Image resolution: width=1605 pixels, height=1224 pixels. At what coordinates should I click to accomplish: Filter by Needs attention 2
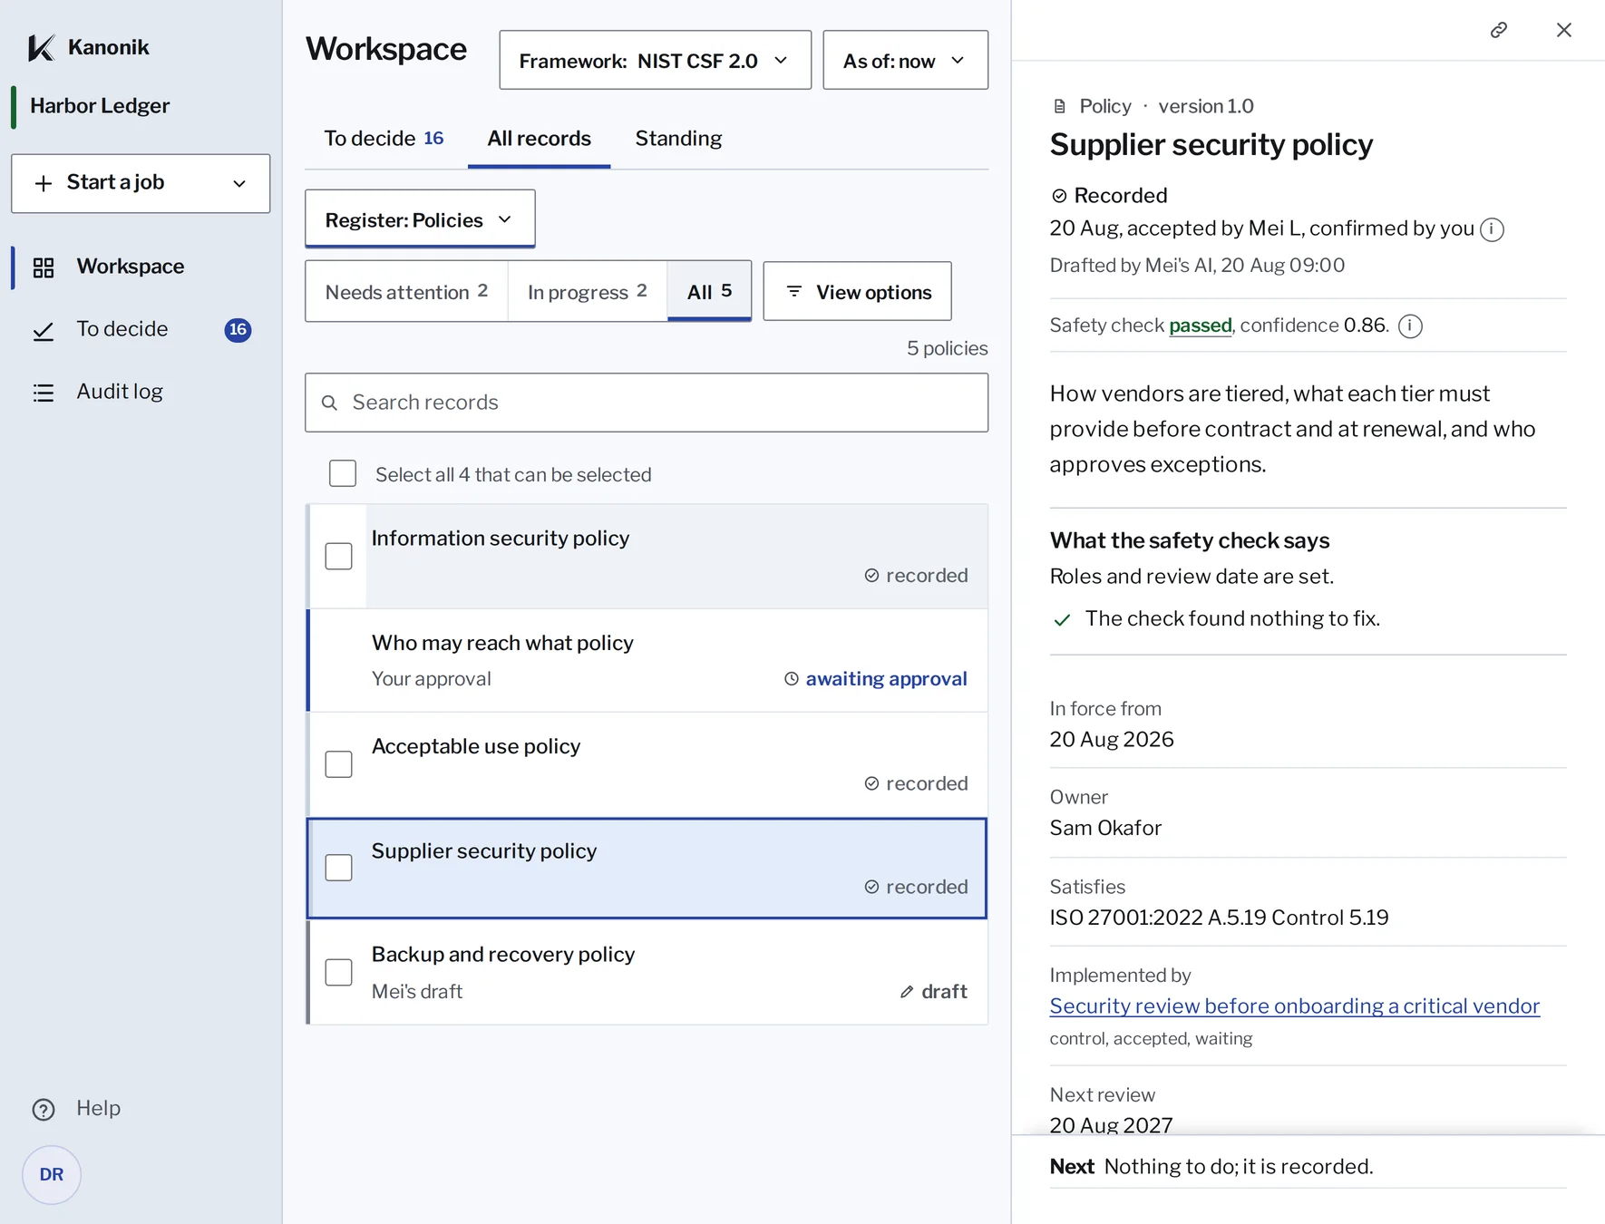406,291
